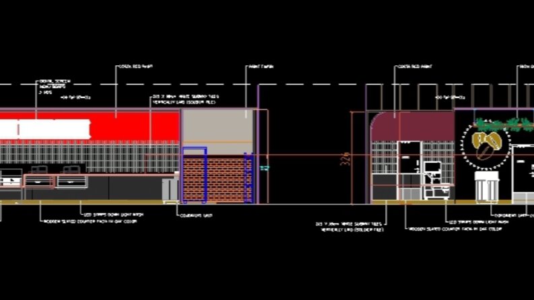Select the bright red painted fascia band
The width and height of the screenshot is (534, 300).
pos(90,126)
